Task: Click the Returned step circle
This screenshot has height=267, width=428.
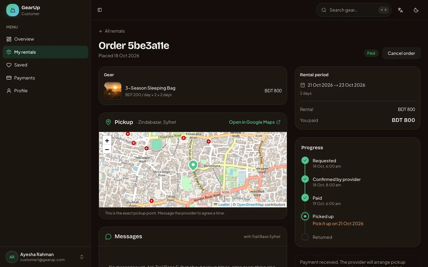Action: coord(305,237)
